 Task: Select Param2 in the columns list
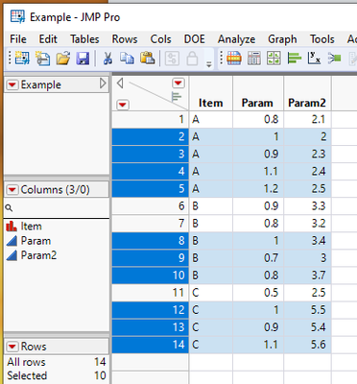pyautogui.click(x=38, y=255)
